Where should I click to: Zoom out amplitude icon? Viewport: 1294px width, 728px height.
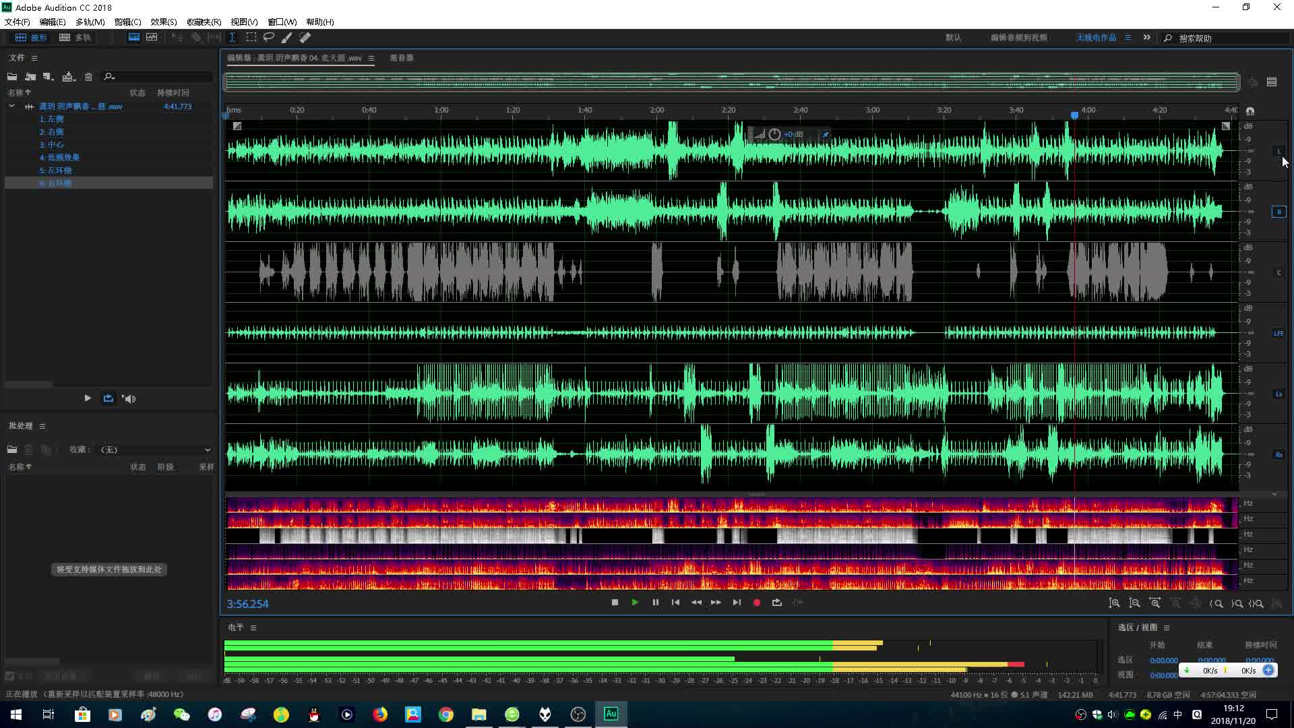[x=1135, y=603]
